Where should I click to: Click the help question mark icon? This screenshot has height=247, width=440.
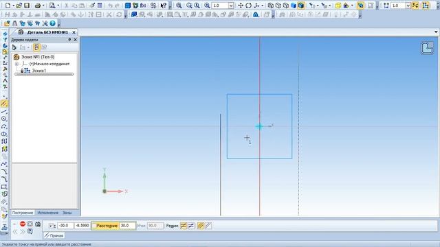52,23
